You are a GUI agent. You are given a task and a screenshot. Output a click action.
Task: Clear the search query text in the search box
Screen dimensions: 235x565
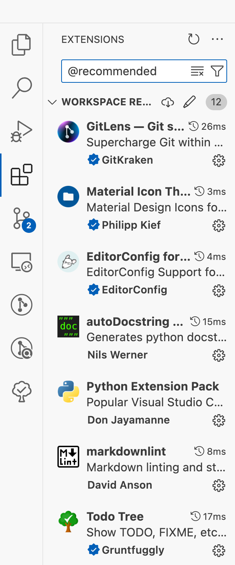(x=197, y=71)
